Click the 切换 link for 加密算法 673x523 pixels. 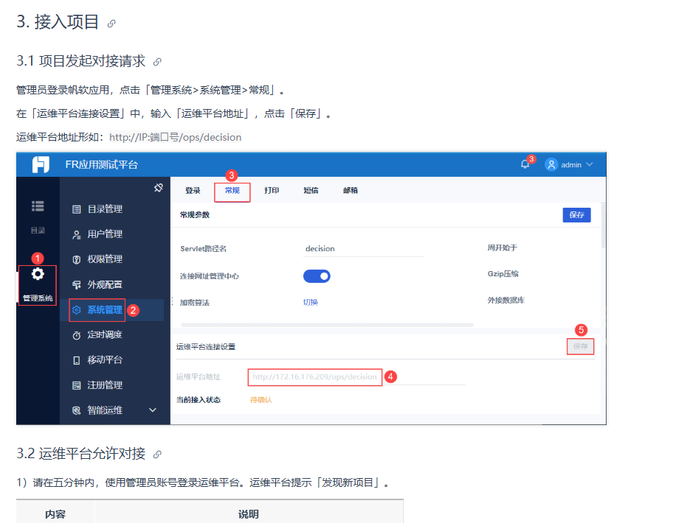pyautogui.click(x=311, y=303)
